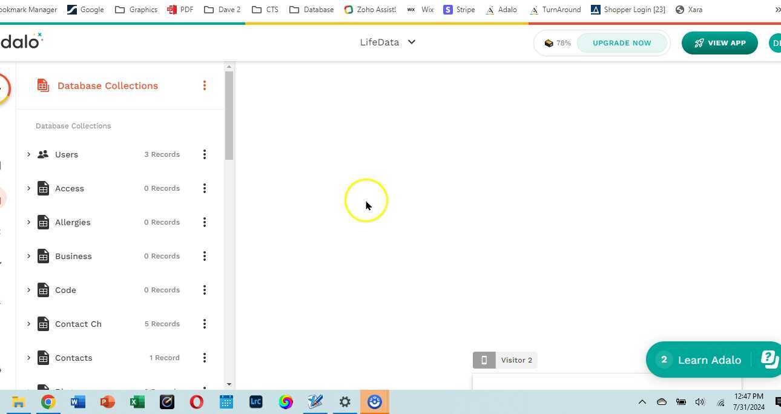
Task: Expand the Users collection
Action: (28, 154)
